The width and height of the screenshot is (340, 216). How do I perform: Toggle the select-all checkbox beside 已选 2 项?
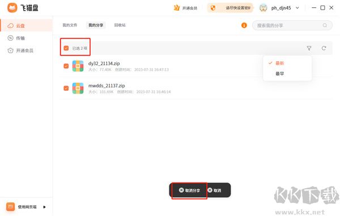[x=66, y=48]
